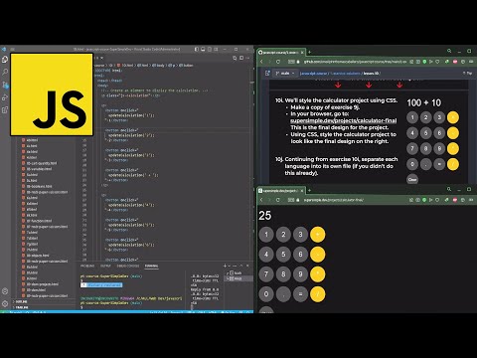477x358 pixels.
Task: Click the equals button on the live calculator
Action: click(x=300, y=294)
